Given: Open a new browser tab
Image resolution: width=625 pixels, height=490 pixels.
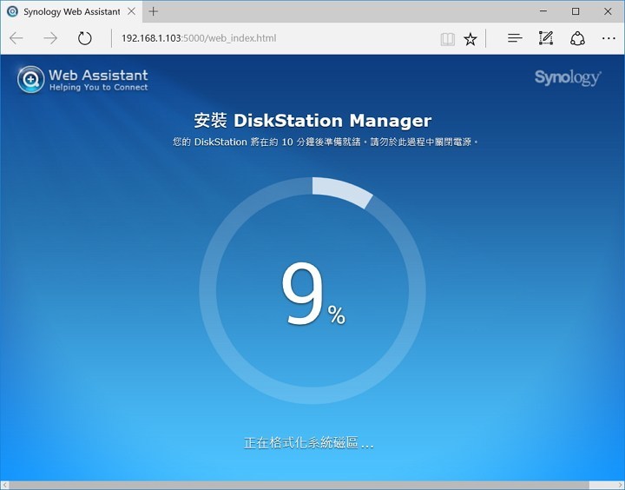Looking at the screenshot, I should coord(154,12).
